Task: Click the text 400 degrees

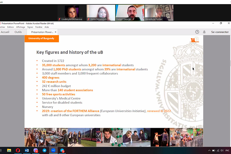Action: point(51,78)
